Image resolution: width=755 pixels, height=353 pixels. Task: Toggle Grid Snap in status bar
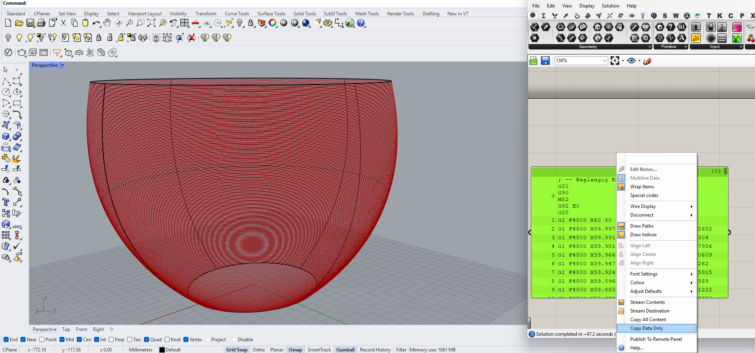[x=237, y=350]
